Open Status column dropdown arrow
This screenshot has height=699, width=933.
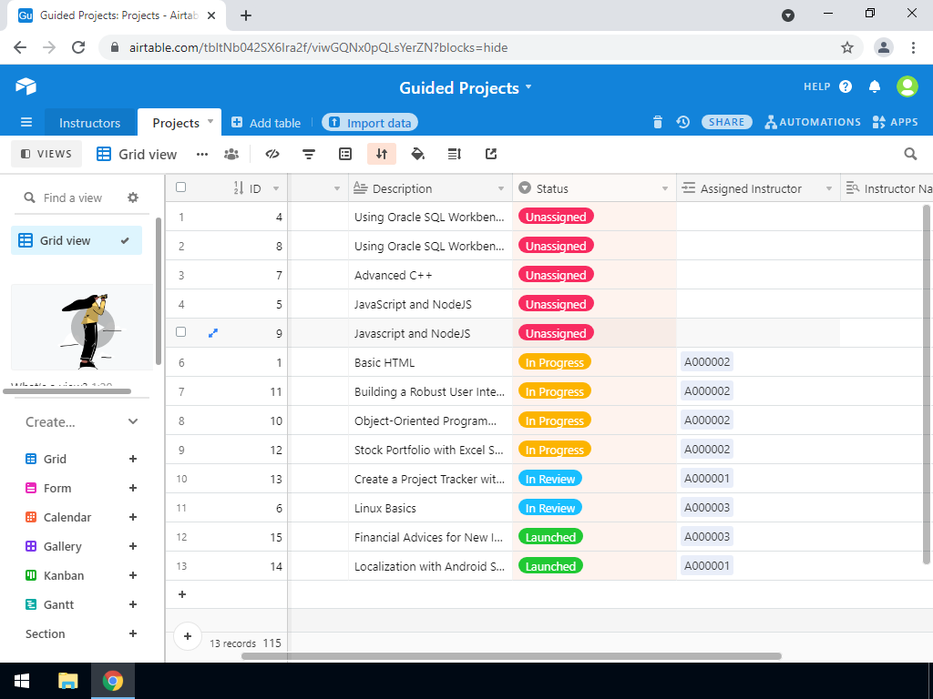tap(665, 189)
